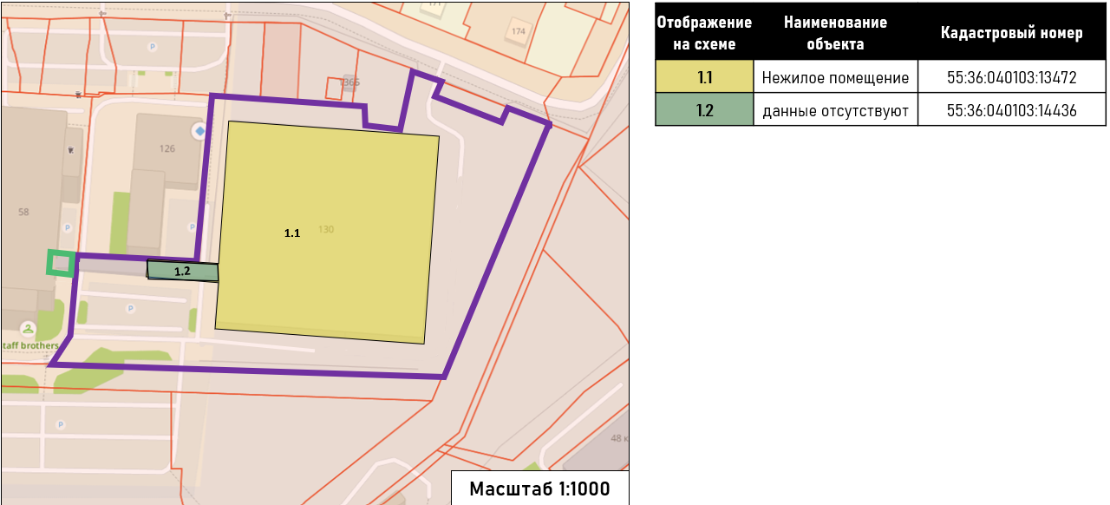This screenshot has width=1110, height=505.
Task: Click the green hanger icon above staff brothers
Action: pyautogui.click(x=29, y=328)
